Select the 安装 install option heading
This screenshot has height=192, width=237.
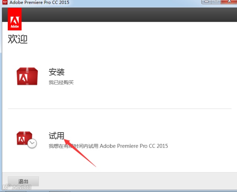tap(57, 72)
